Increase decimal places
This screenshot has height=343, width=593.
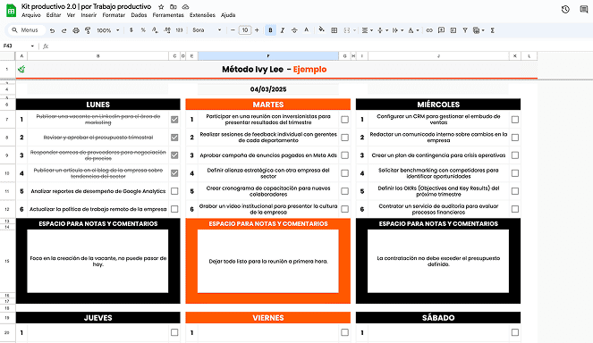[167, 30]
